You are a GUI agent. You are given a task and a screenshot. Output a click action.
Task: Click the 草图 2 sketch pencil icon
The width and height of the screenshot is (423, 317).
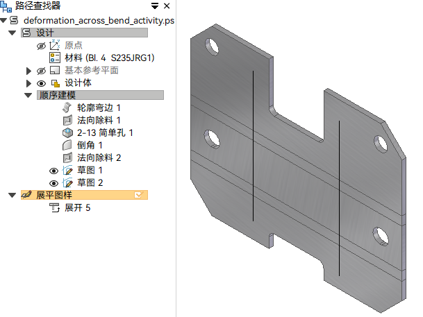point(67,183)
